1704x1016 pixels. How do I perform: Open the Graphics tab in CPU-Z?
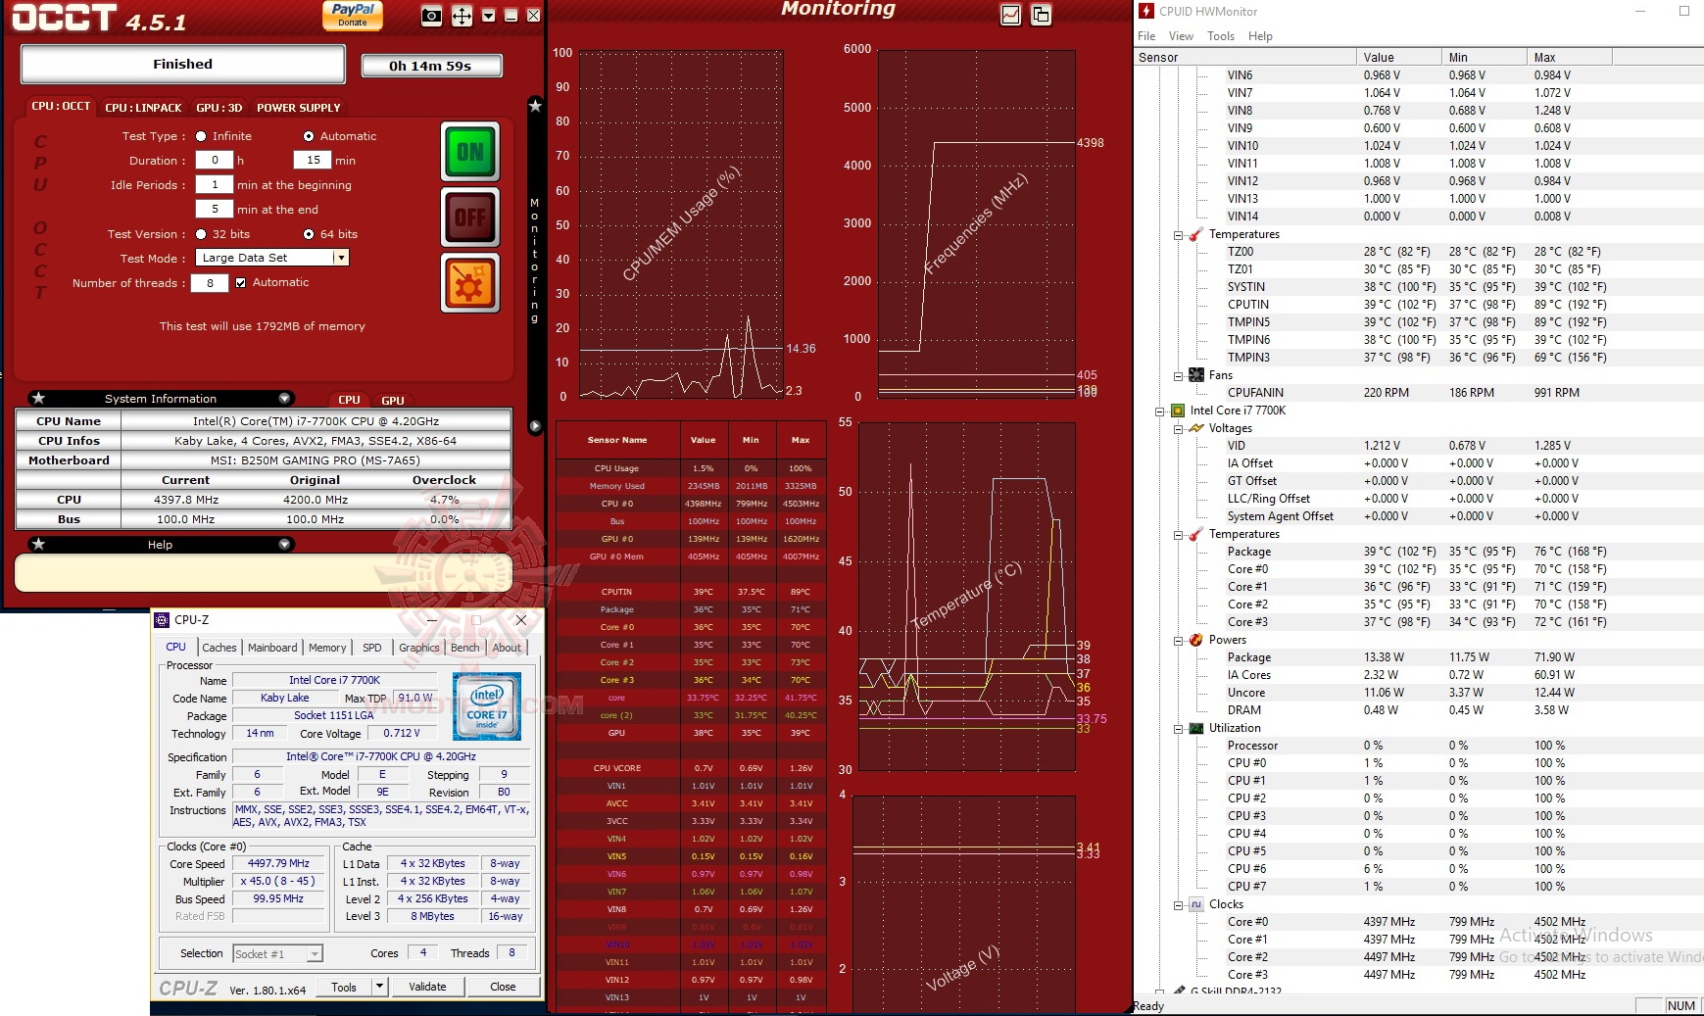(x=419, y=648)
